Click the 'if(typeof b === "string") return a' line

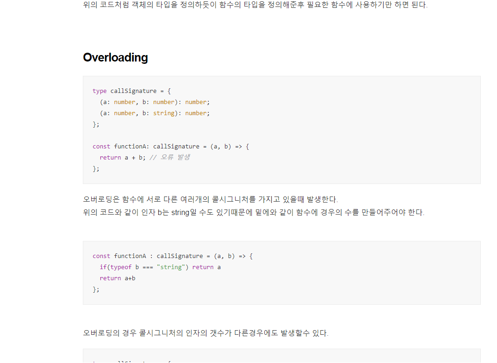click(x=160, y=267)
